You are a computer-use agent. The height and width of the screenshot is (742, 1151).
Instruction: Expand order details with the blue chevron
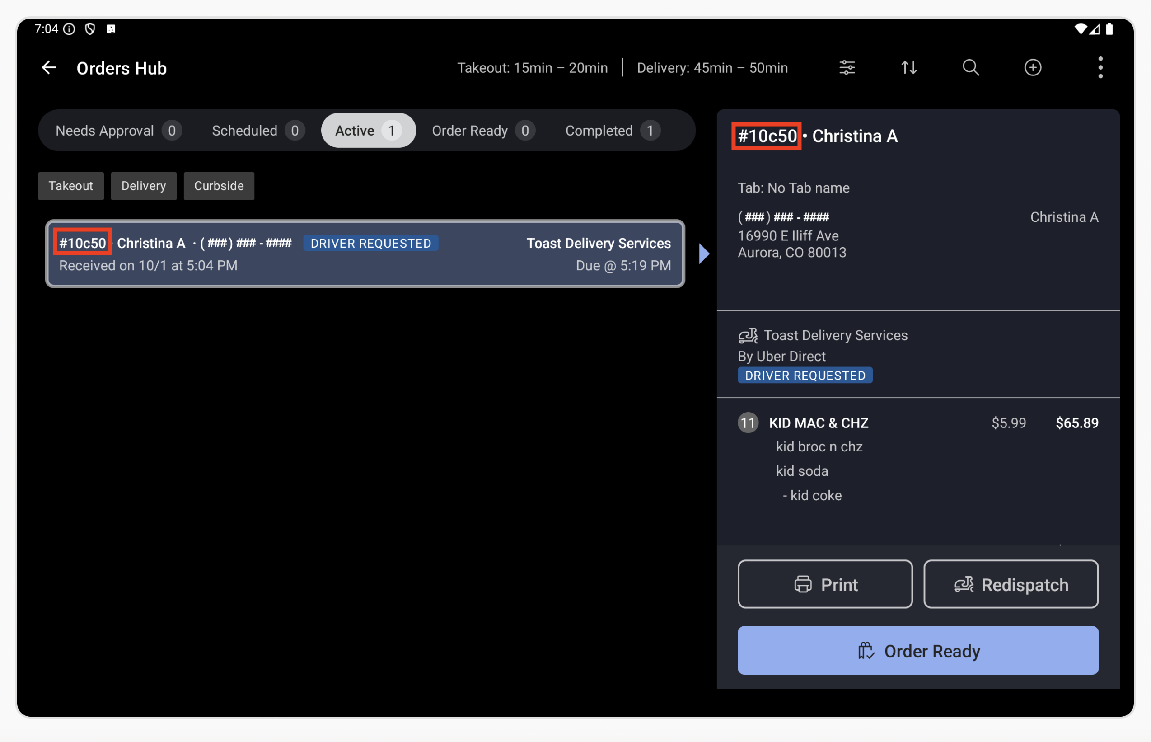click(704, 253)
